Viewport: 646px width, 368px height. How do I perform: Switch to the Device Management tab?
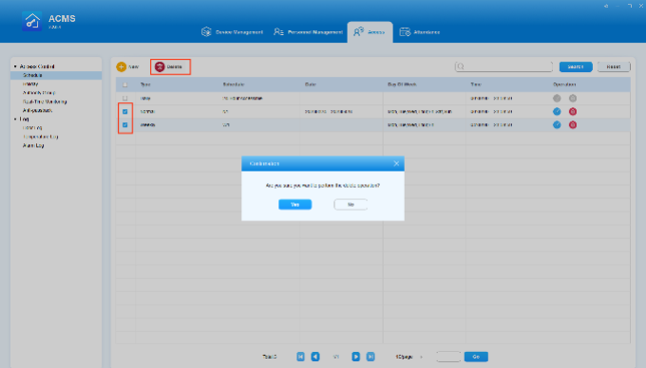[232, 32]
